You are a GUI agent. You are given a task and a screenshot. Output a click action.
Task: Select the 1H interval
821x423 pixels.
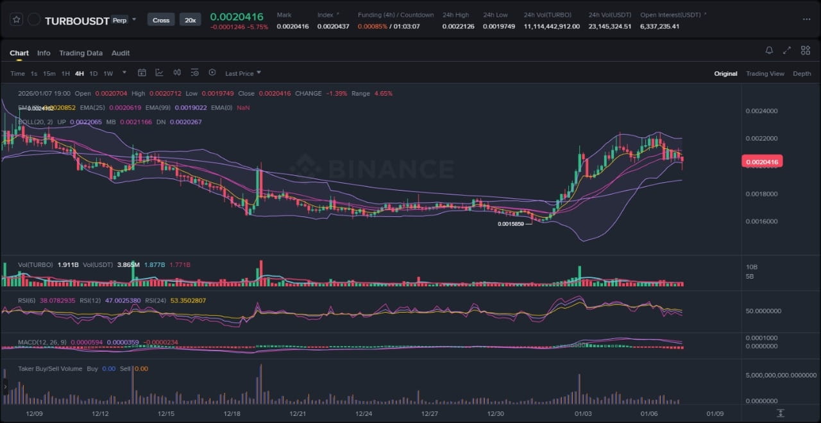[65, 74]
